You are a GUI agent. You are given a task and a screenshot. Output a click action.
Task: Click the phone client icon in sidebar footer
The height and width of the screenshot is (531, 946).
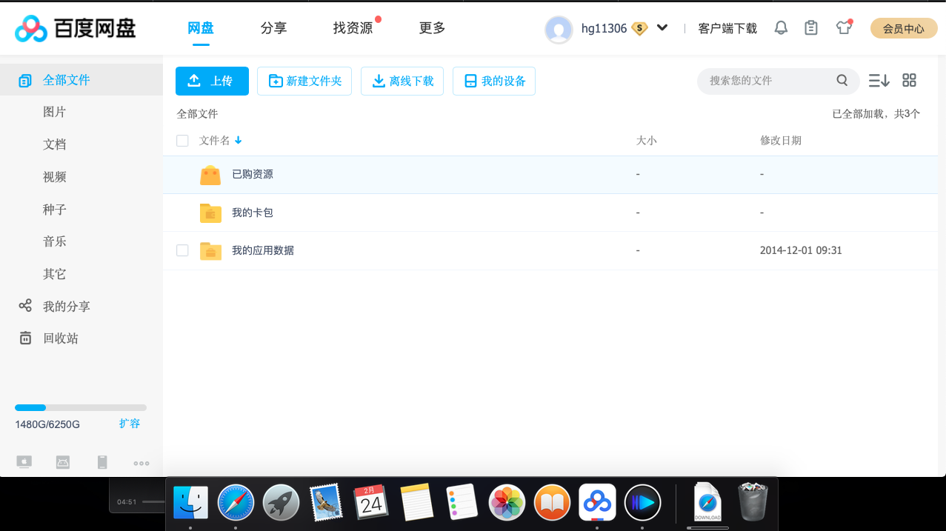tap(102, 462)
